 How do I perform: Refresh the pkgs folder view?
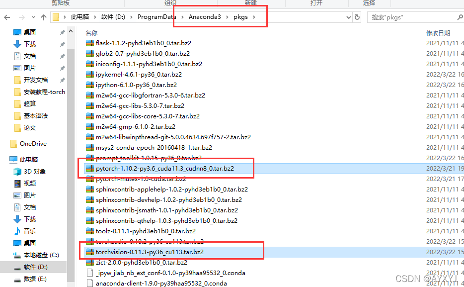[x=357, y=17]
